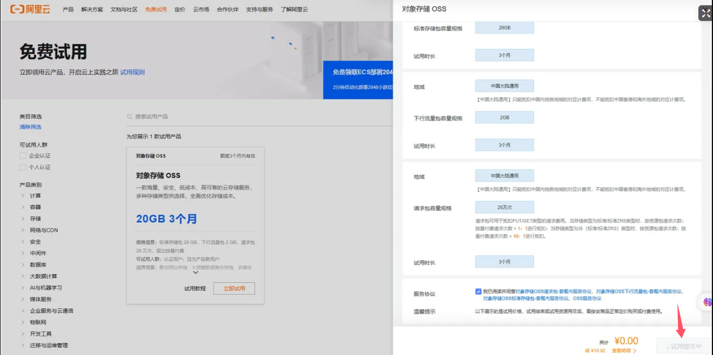Click the floating assistant icon on right edge

[706, 302]
